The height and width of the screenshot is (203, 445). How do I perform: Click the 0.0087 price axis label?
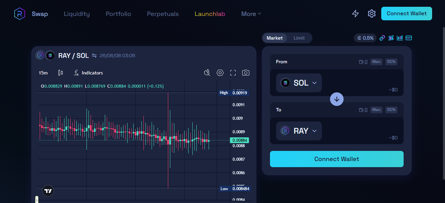238,159
